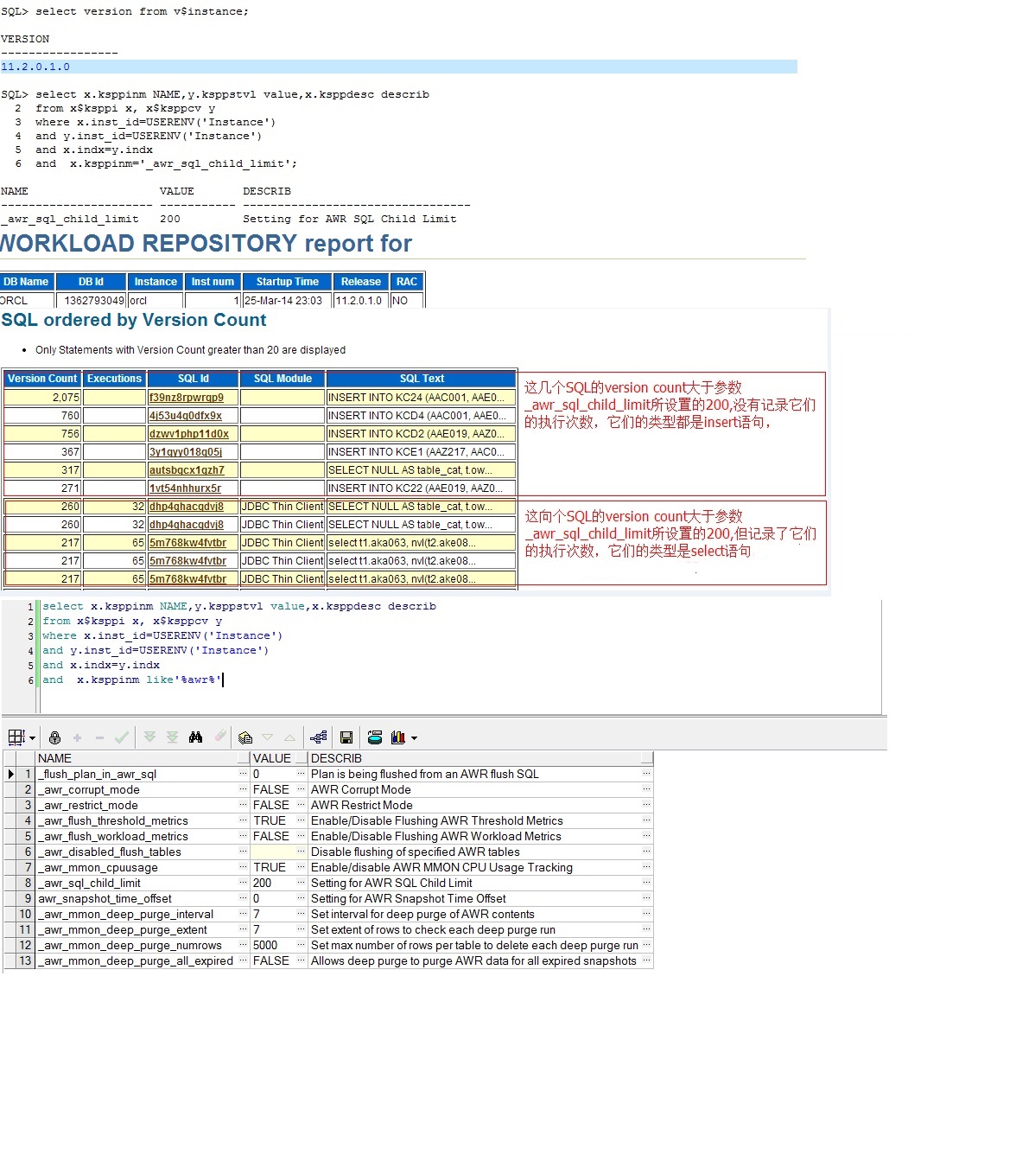1035x1174 pixels.
Task: Click the DESCRIB grid column header
Action: [x=480, y=758]
